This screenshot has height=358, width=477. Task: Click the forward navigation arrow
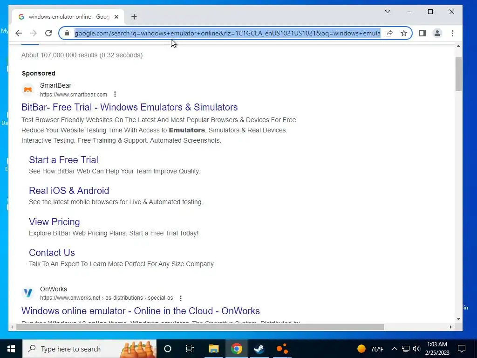[x=34, y=33]
